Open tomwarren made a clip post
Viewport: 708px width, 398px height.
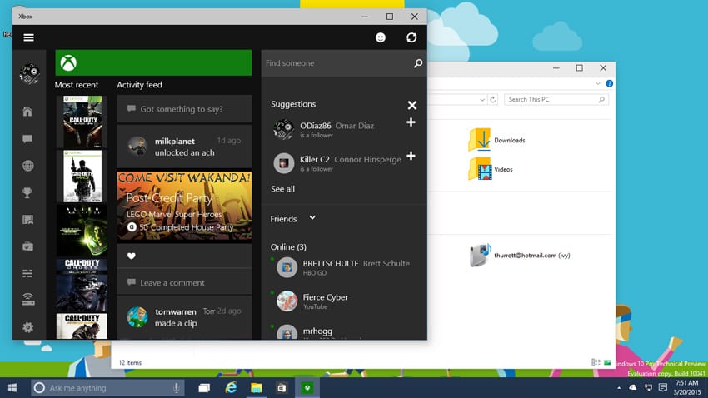tap(184, 317)
